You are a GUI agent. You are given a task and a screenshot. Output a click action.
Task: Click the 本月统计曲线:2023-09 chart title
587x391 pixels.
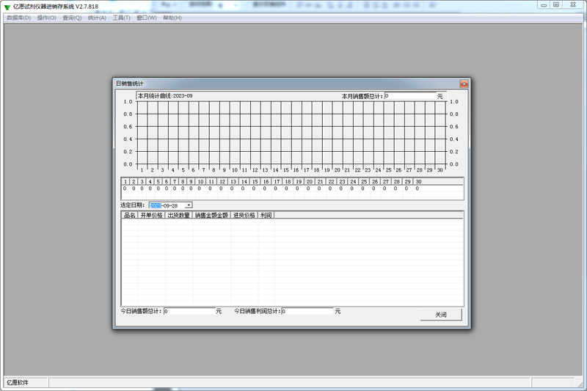(x=165, y=96)
